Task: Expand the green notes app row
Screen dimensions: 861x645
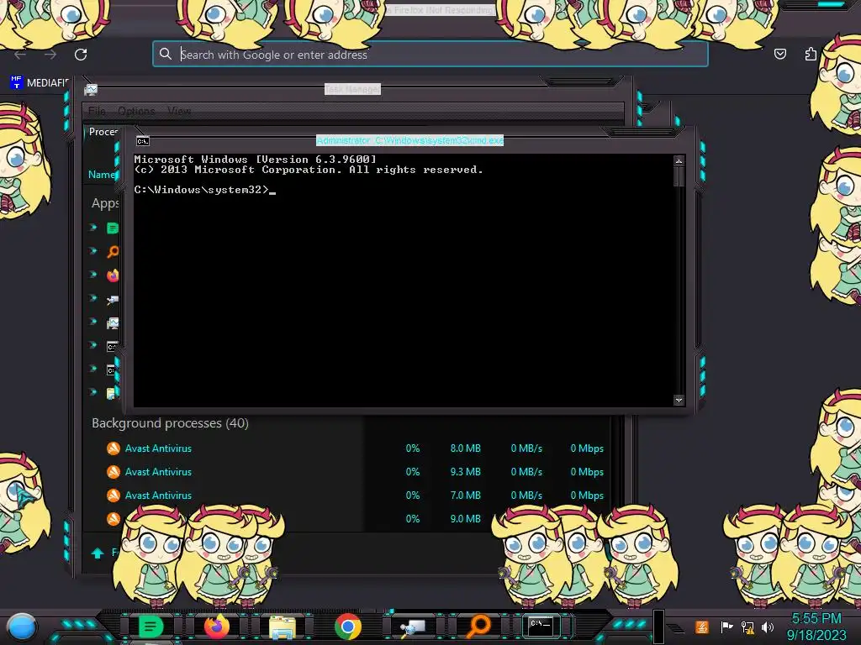Action: [93, 227]
